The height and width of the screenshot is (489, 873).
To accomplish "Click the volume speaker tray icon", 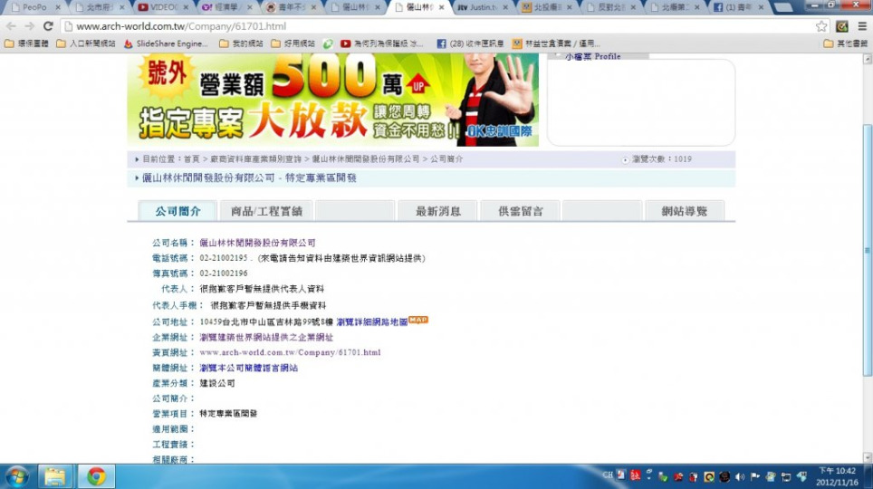I will pyautogui.click(x=740, y=476).
